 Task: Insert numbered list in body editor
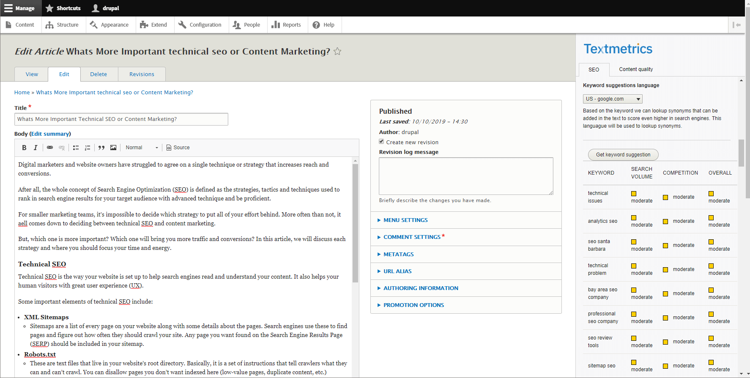88,148
